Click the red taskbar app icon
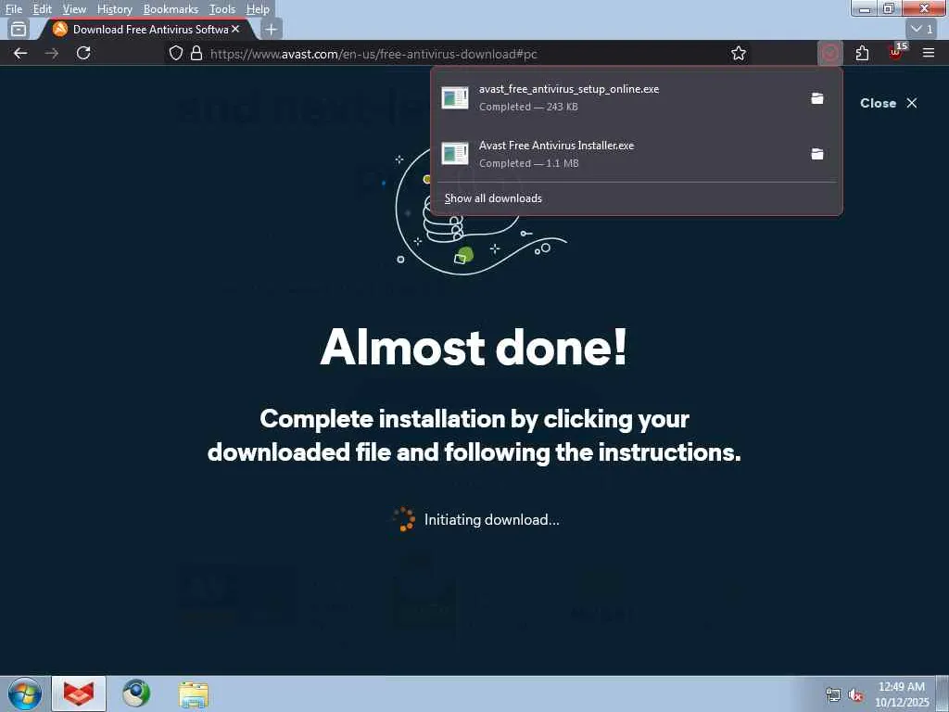Image resolution: width=949 pixels, height=712 pixels. coord(80,693)
